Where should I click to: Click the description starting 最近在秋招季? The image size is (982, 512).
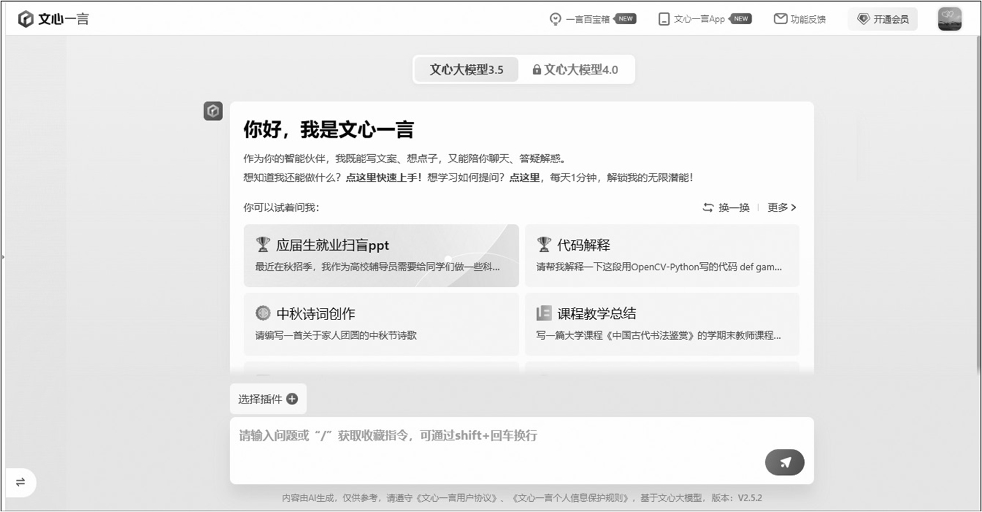coord(377,267)
